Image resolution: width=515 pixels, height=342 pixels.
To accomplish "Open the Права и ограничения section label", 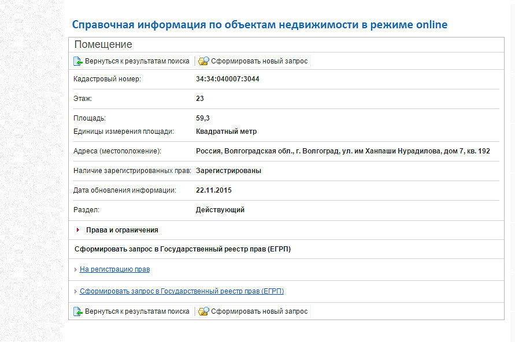I will [122, 230].
